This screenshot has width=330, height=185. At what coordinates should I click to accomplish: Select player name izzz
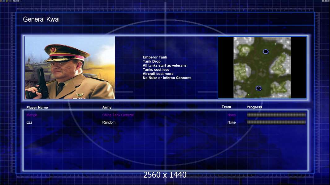[29, 122]
